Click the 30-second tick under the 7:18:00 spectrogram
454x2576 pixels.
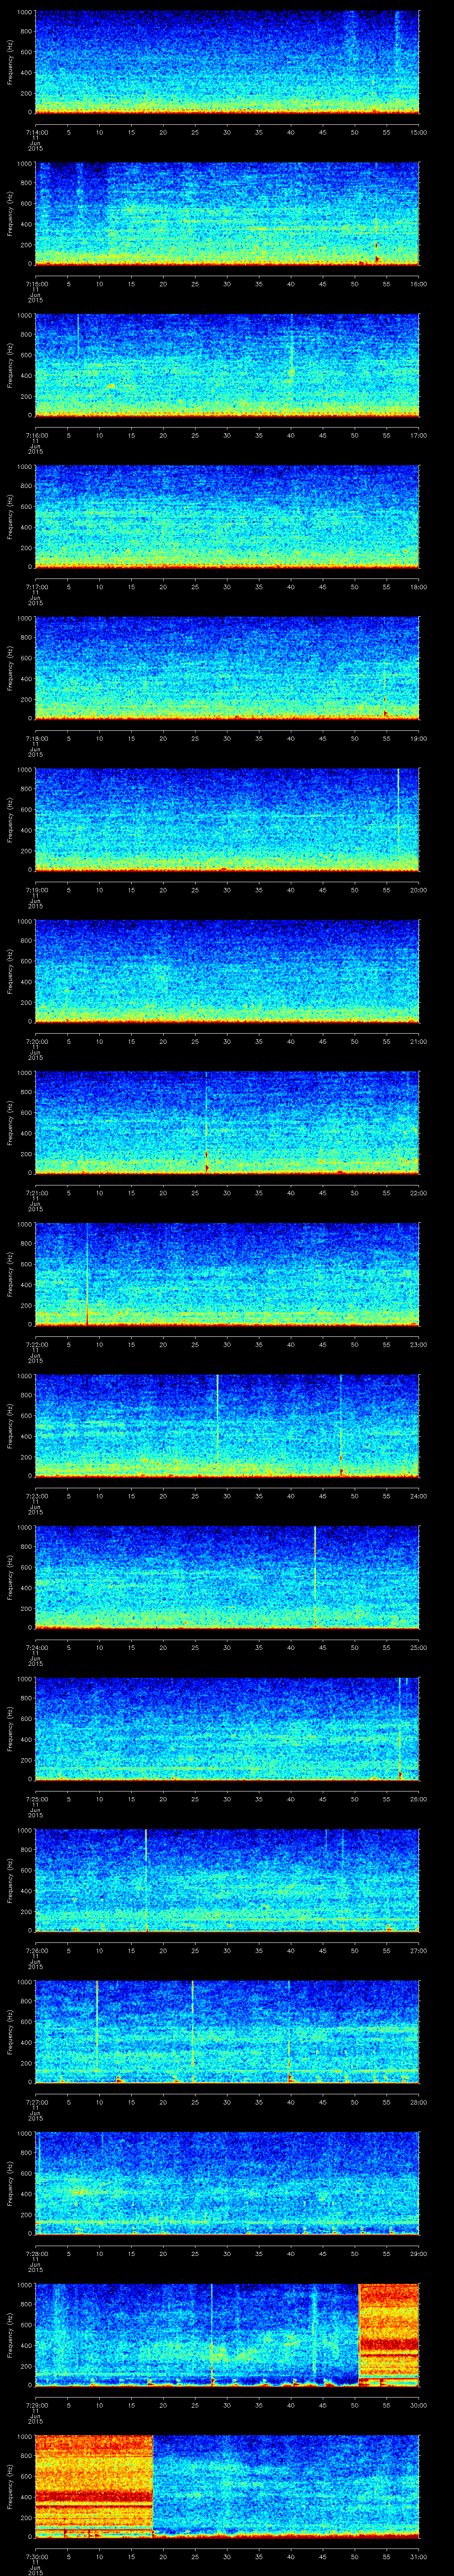point(227,738)
